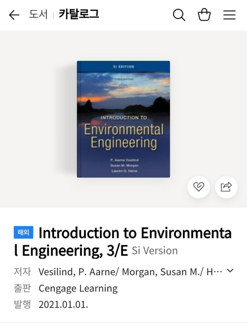The height and width of the screenshot is (323, 247).
Task: Select the 도서 breadcrumb item
Action: click(39, 14)
